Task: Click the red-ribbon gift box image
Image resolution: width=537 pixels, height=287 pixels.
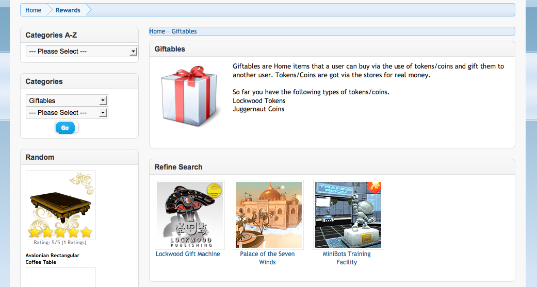Action: tap(186, 96)
